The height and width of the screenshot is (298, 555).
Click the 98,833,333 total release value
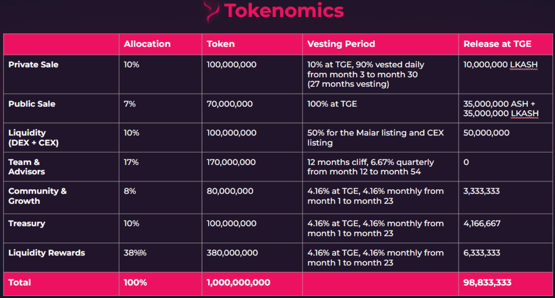(487, 282)
